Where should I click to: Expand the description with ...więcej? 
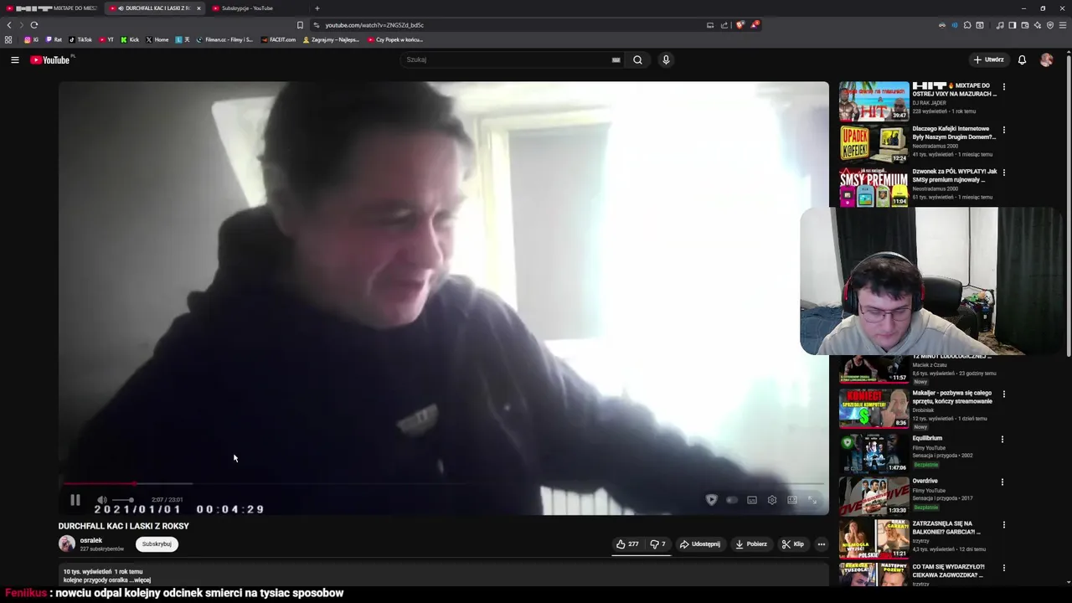click(140, 580)
